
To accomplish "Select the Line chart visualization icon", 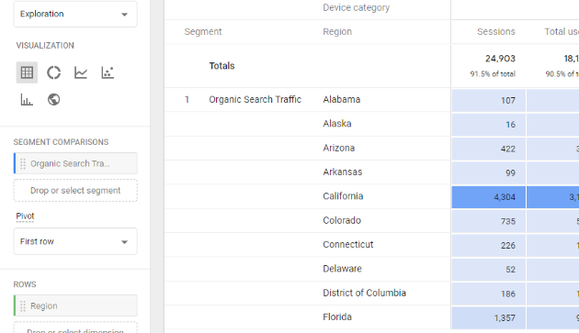I will [81, 72].
